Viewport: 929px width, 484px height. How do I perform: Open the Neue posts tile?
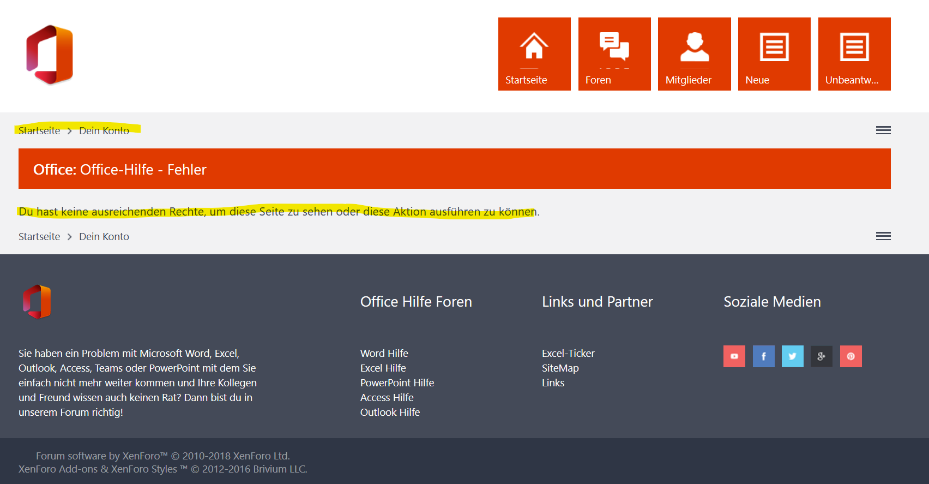pos(774,54)
